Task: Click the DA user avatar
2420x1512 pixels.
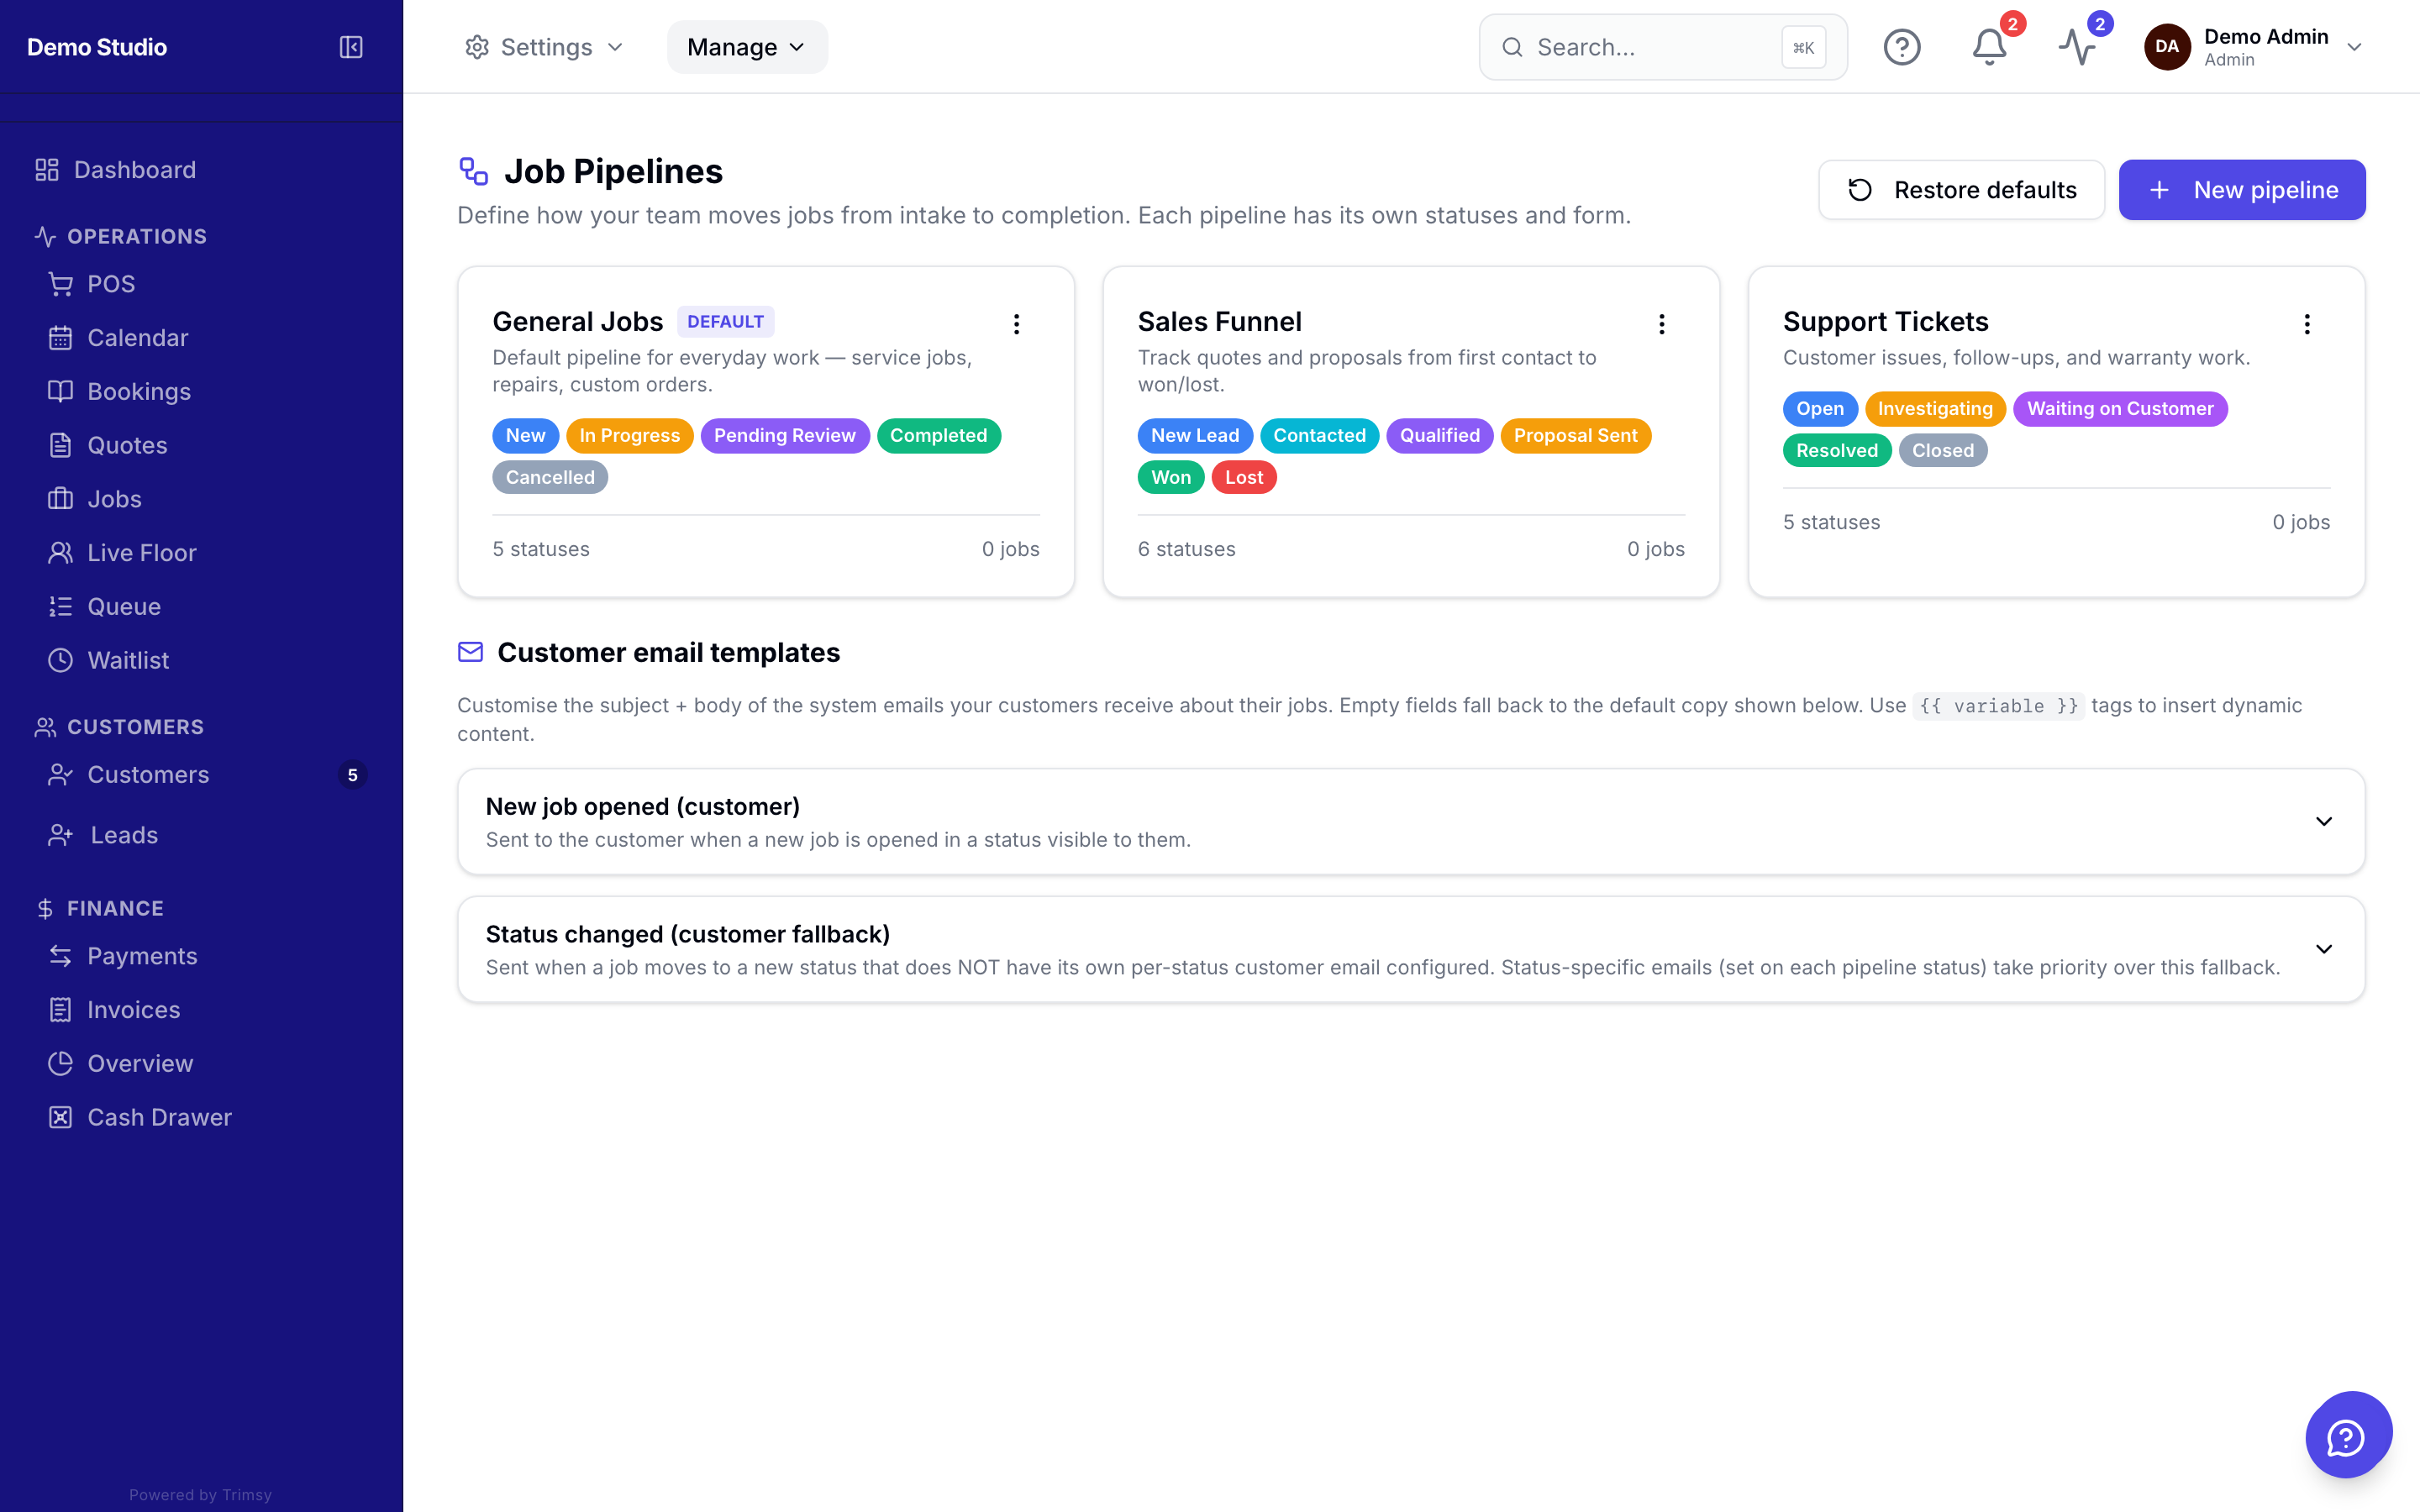Action: (x=2167, y=47)
